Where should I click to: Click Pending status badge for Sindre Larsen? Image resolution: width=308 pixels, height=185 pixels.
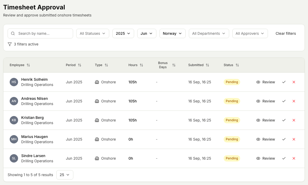click(232, 158)
